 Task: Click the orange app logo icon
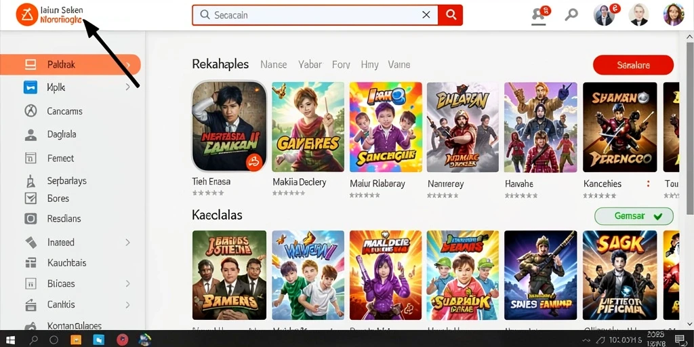coord(26,15)
